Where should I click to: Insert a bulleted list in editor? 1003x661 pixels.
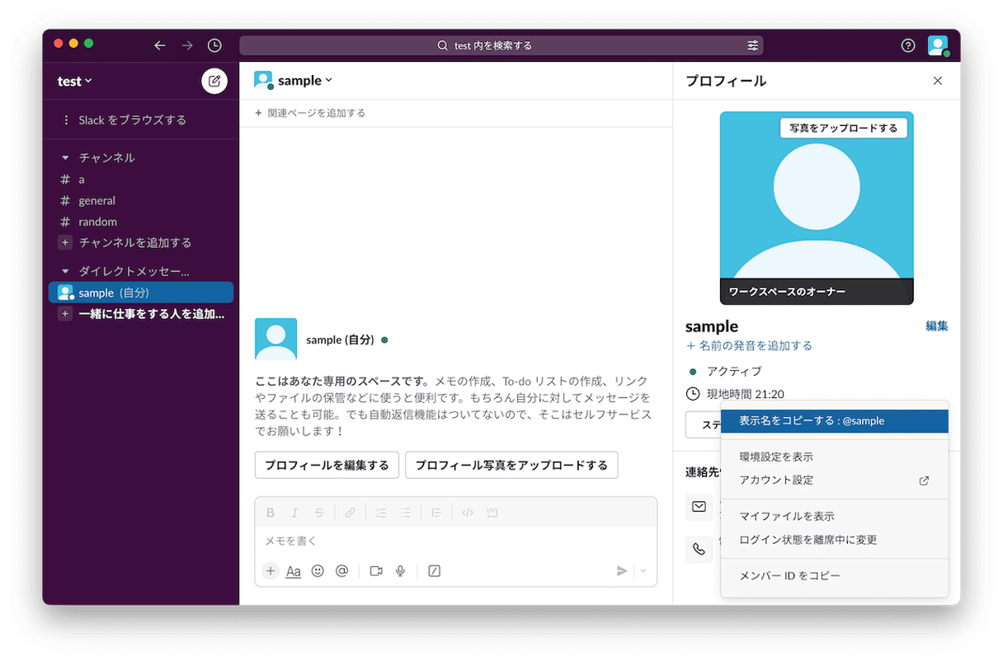tap(406, 513)
